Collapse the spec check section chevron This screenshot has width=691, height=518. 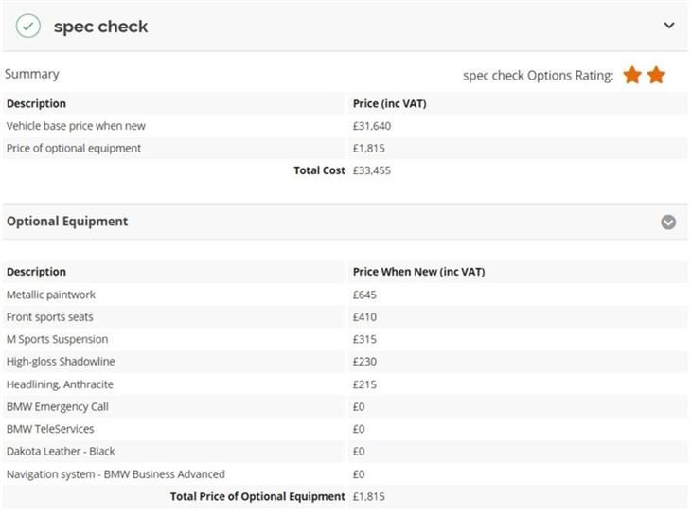(669, 26)
